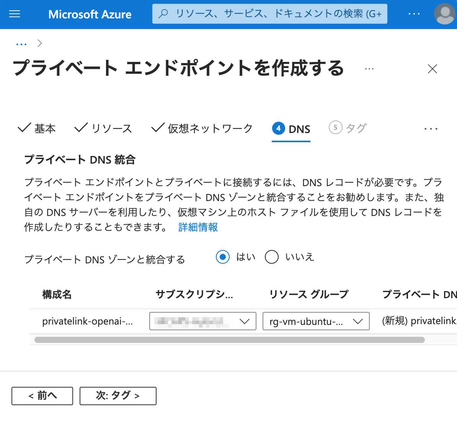The height and width of the screenshot is (422, 457).
Task: Click the completed checkmark on the 基本 step
Action: point(23,128)
